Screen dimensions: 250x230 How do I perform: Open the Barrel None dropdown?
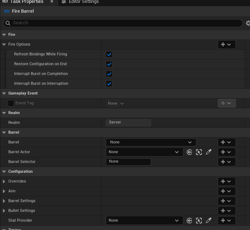coord(151,142)
